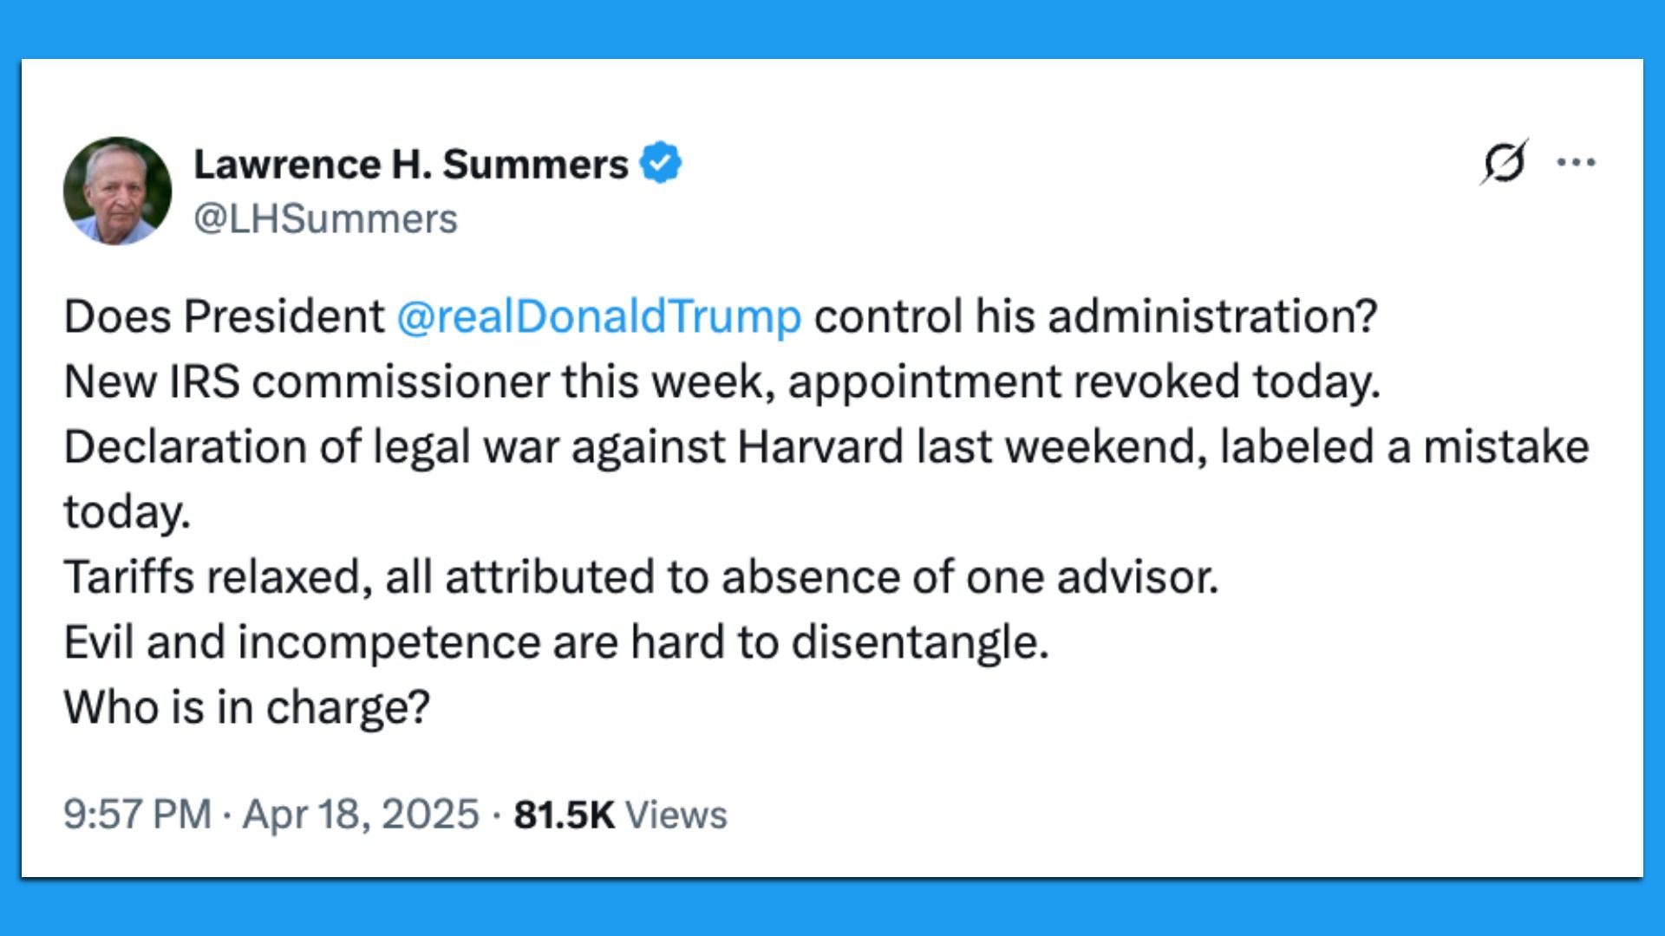Image resolution: width=1665 pixels, height=936 pixels.
Task: Open the three-dot more options menu
Action: pos(1576,162)
